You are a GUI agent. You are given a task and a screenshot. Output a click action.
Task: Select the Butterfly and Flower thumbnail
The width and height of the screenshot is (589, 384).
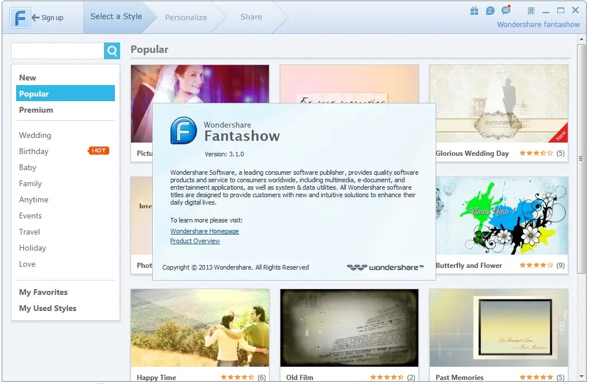click(502, 216)
